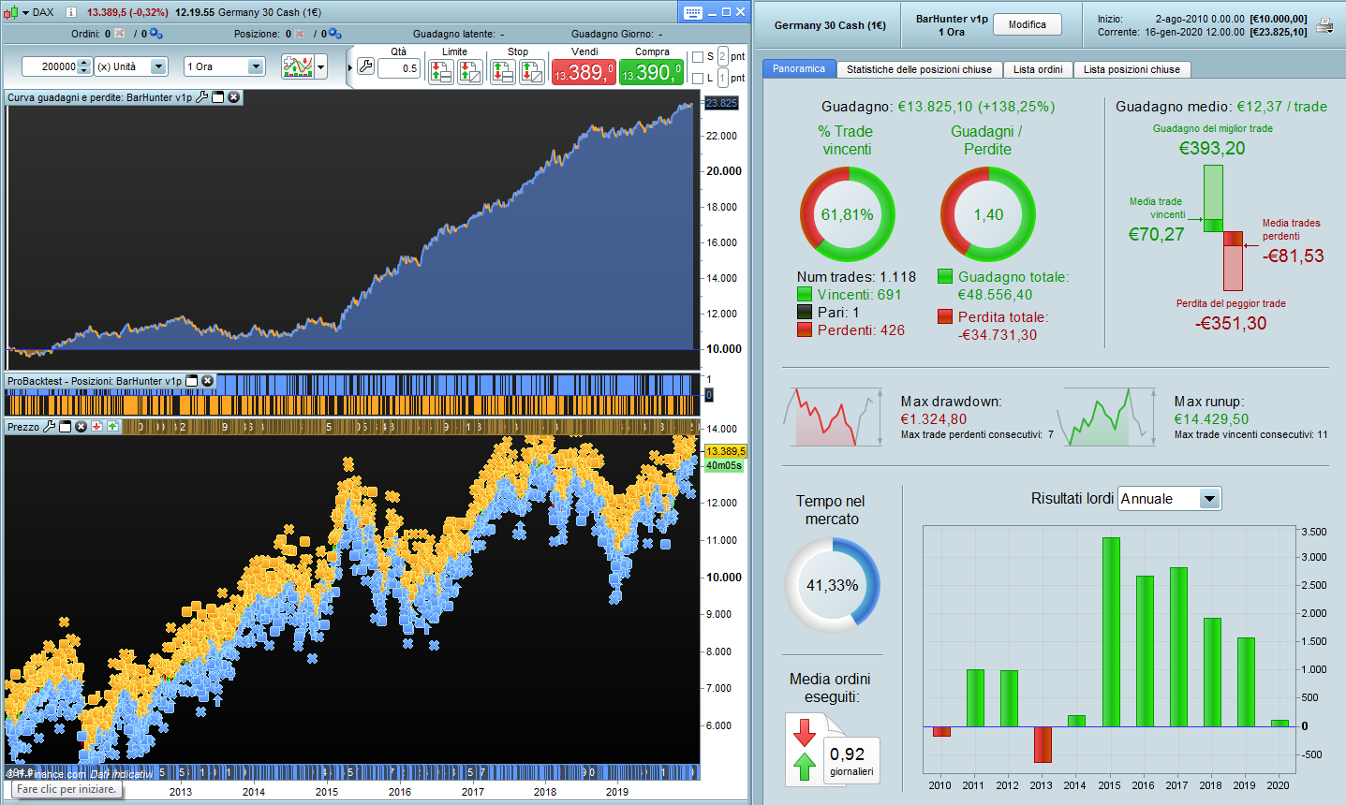The image size is (1346, 805).
Task: Open the candlestick chart style menu
Action: click(x=14, y=12)
